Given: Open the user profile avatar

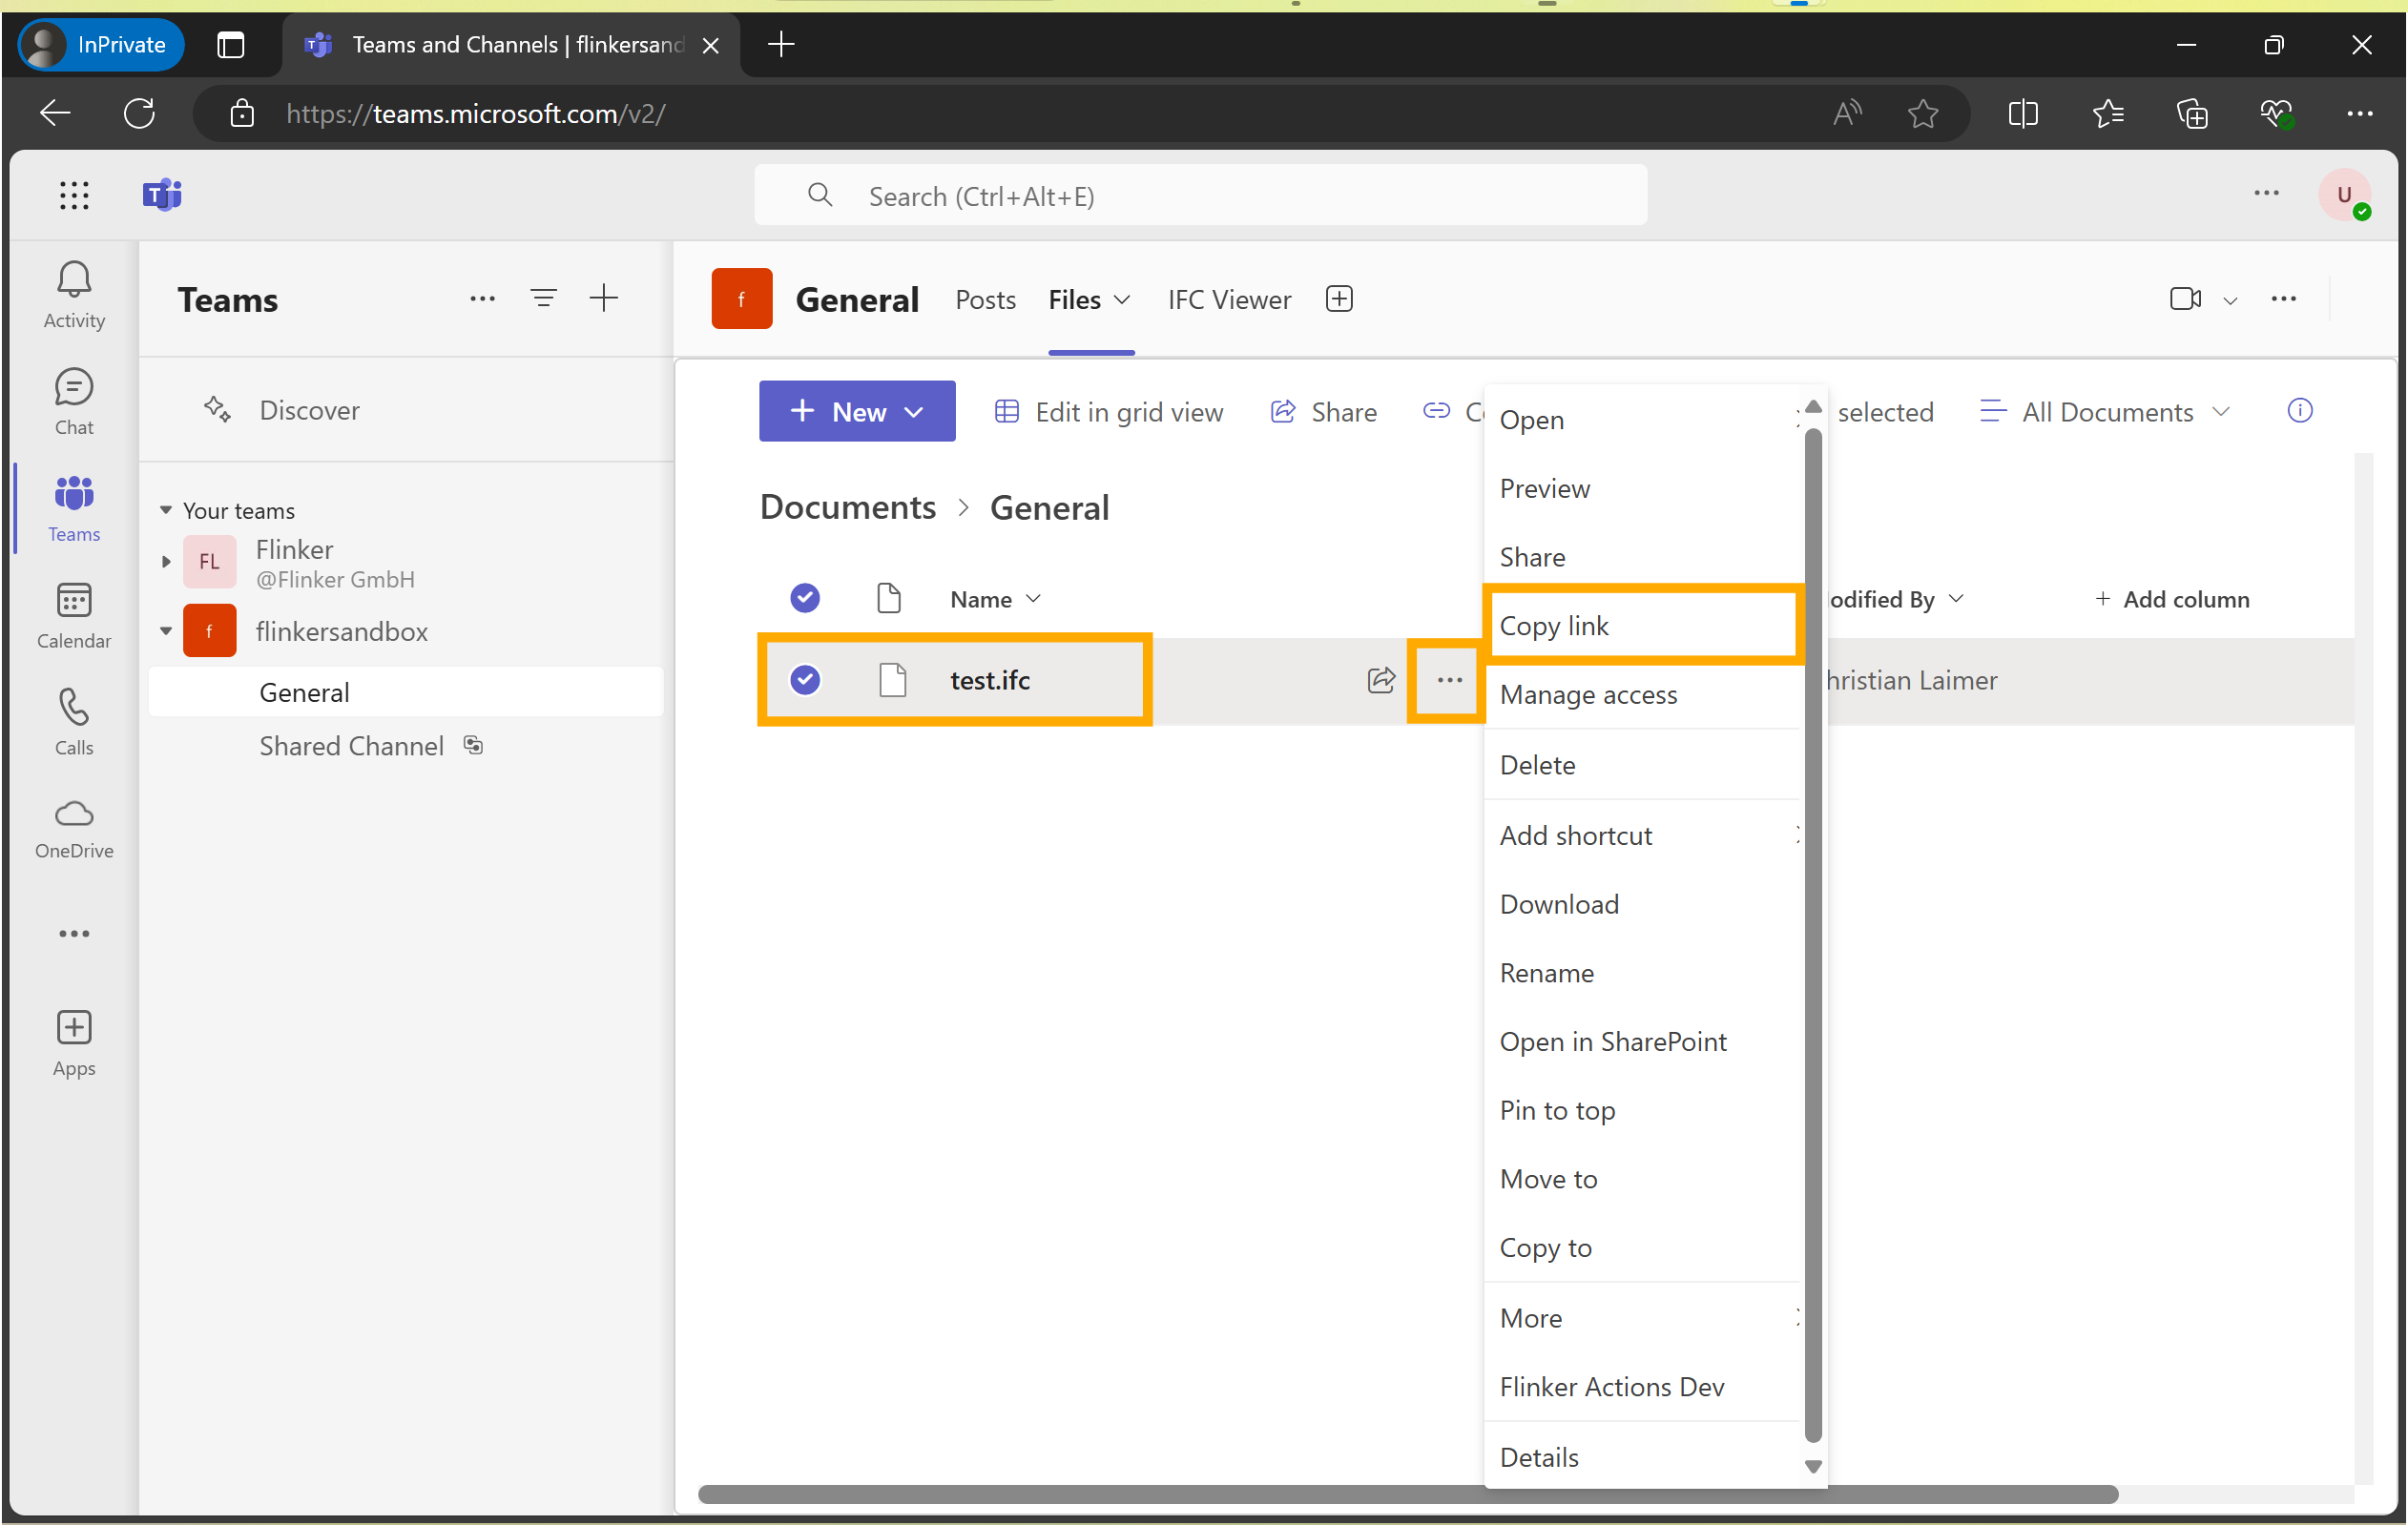Looking at the screenshot, I should (2343, 195).
